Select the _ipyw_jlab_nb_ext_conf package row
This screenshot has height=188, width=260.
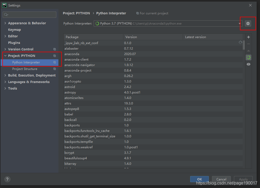(x=153, y=43)
